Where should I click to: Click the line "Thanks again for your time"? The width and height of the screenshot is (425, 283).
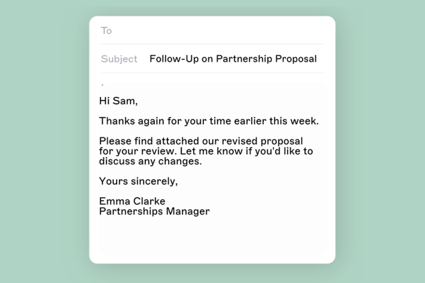pyautogui.click(x=209, y=121)
